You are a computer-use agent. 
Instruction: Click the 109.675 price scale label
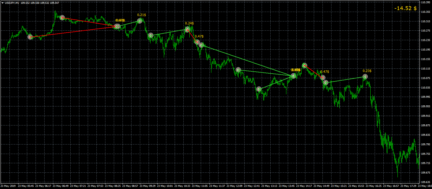pos(425,173)
